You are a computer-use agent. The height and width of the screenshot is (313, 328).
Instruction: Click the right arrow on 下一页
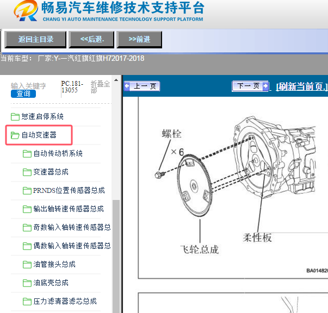coord(265,86)
